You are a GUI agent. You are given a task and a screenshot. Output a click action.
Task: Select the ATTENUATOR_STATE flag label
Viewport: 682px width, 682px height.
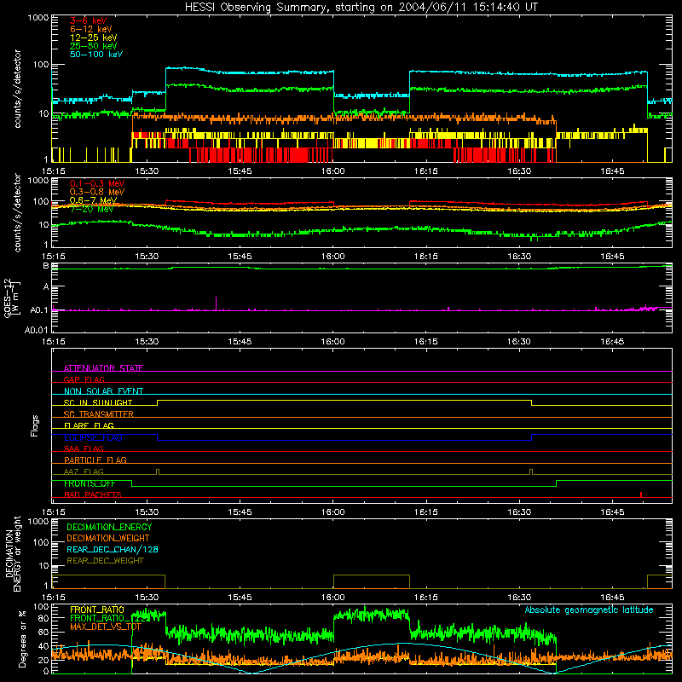click(x=103, y=368)
